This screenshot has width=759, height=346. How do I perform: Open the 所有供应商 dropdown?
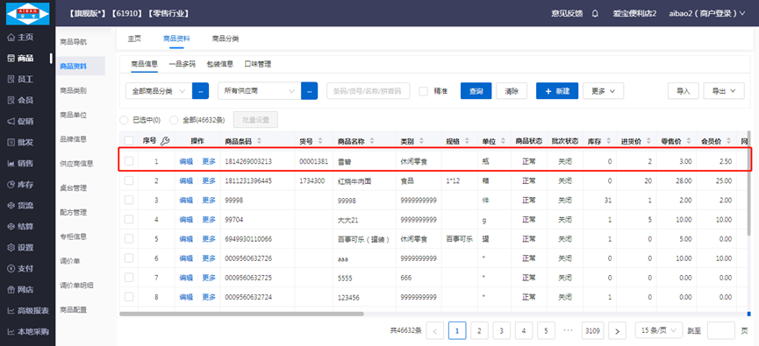tap(260, 91)
